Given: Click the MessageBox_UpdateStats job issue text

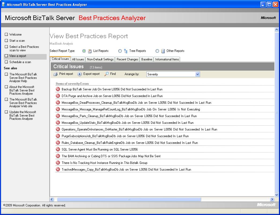Looking at the screenshot, I should pos(127,123).
